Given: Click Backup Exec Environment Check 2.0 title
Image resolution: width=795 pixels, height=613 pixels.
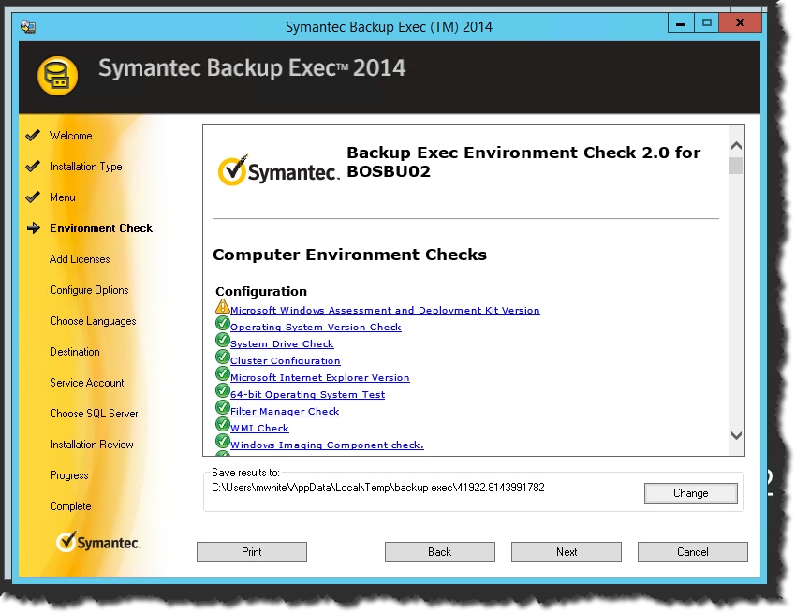Looking at the screenshot, I should click(523, 162).
